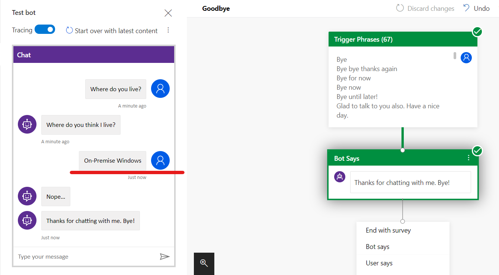The height and width of the screenshot is (275, 499).
Task: Click green checkmark on Bot Says node
Action: (477, 151)
